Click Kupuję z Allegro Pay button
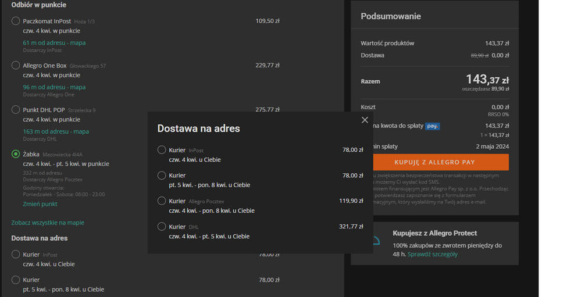 click(x=440, y=162)
